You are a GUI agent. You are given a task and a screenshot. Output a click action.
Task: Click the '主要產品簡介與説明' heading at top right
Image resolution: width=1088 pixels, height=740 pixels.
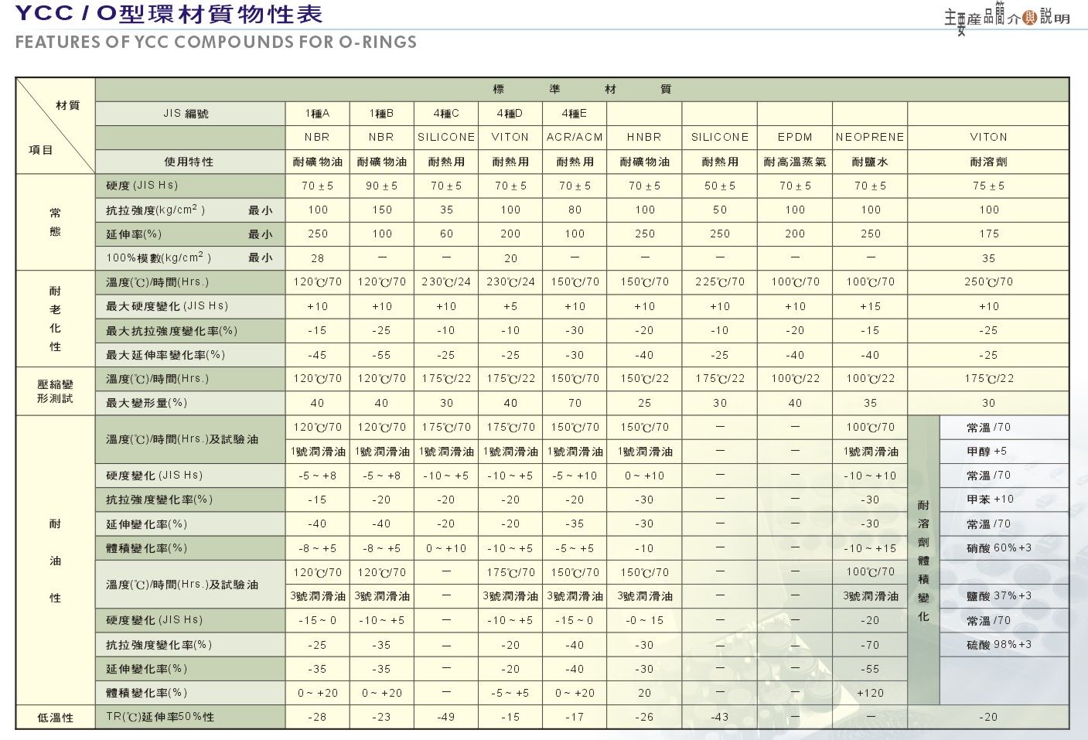pyautogui.click(x=1007, y=19)
